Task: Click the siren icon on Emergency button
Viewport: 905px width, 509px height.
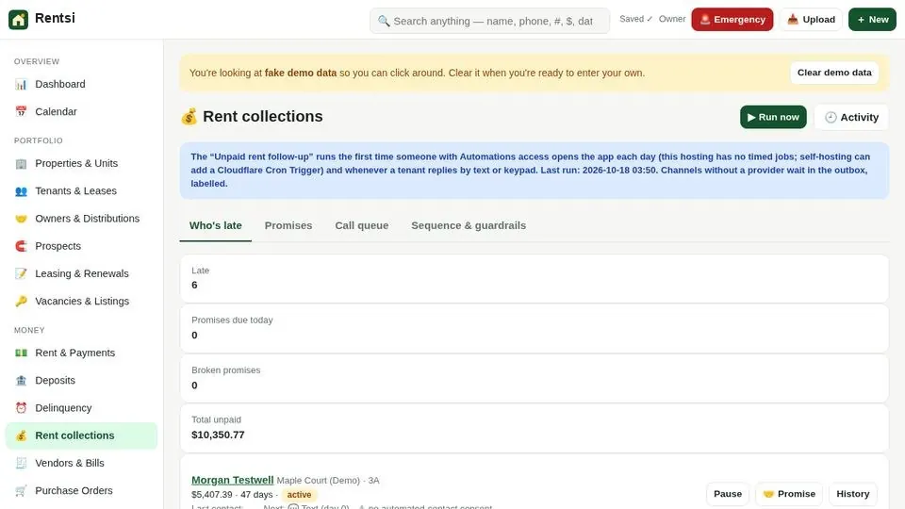Action: (x=705, y=20)
